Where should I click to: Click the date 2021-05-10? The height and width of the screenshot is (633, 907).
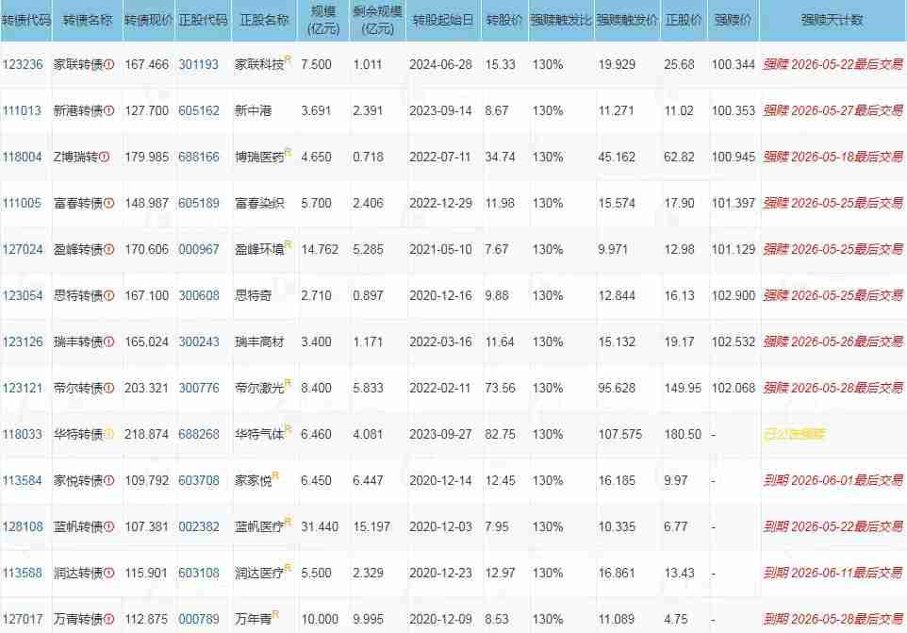(441, 249)
